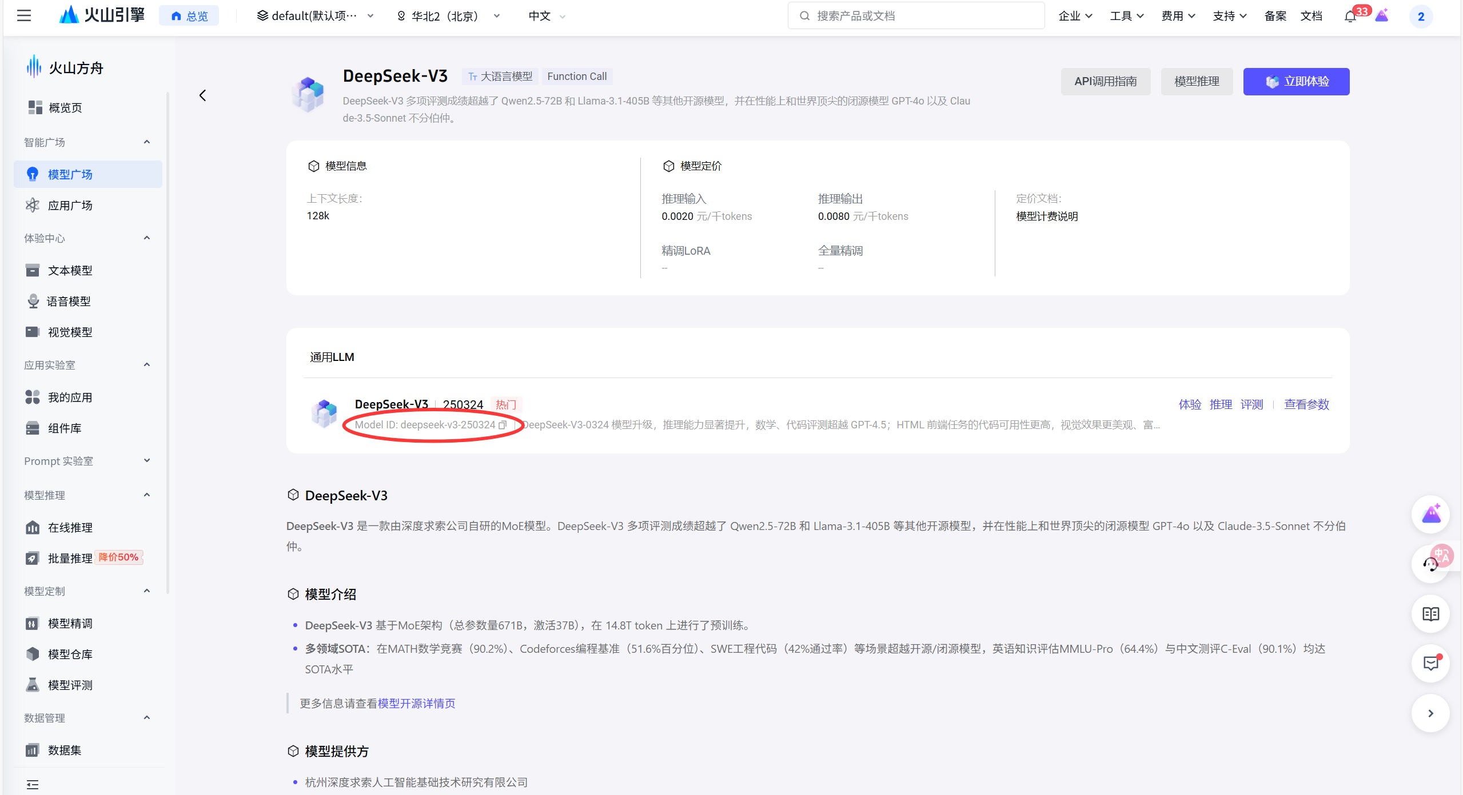Open the book documentation floating icon
This screenshot has width=1463, height=795.
[x=1430, y=614]
